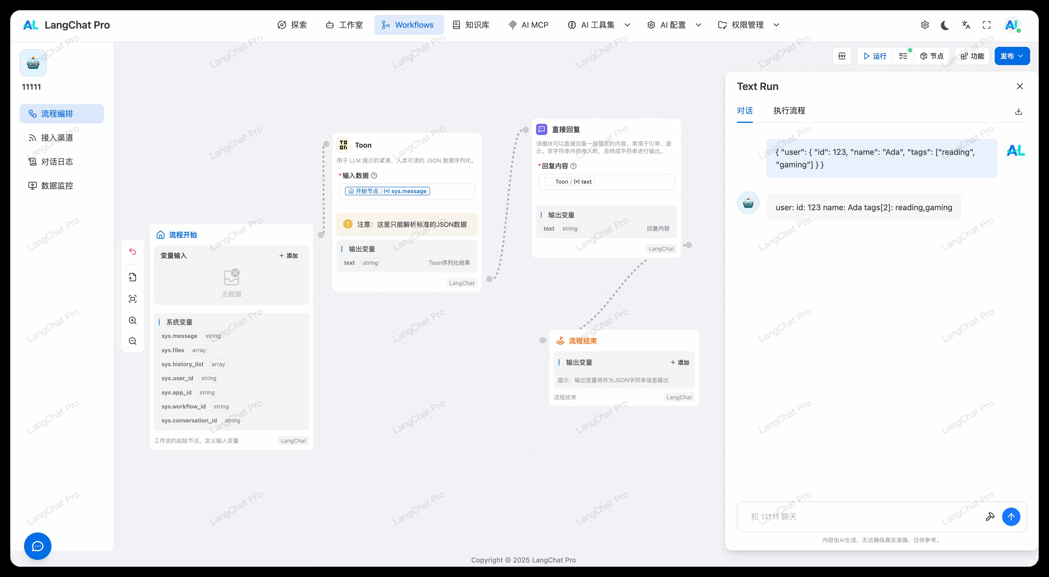
Task: Select 对话日志 in the sidebar
Action: tap(57, 162)
